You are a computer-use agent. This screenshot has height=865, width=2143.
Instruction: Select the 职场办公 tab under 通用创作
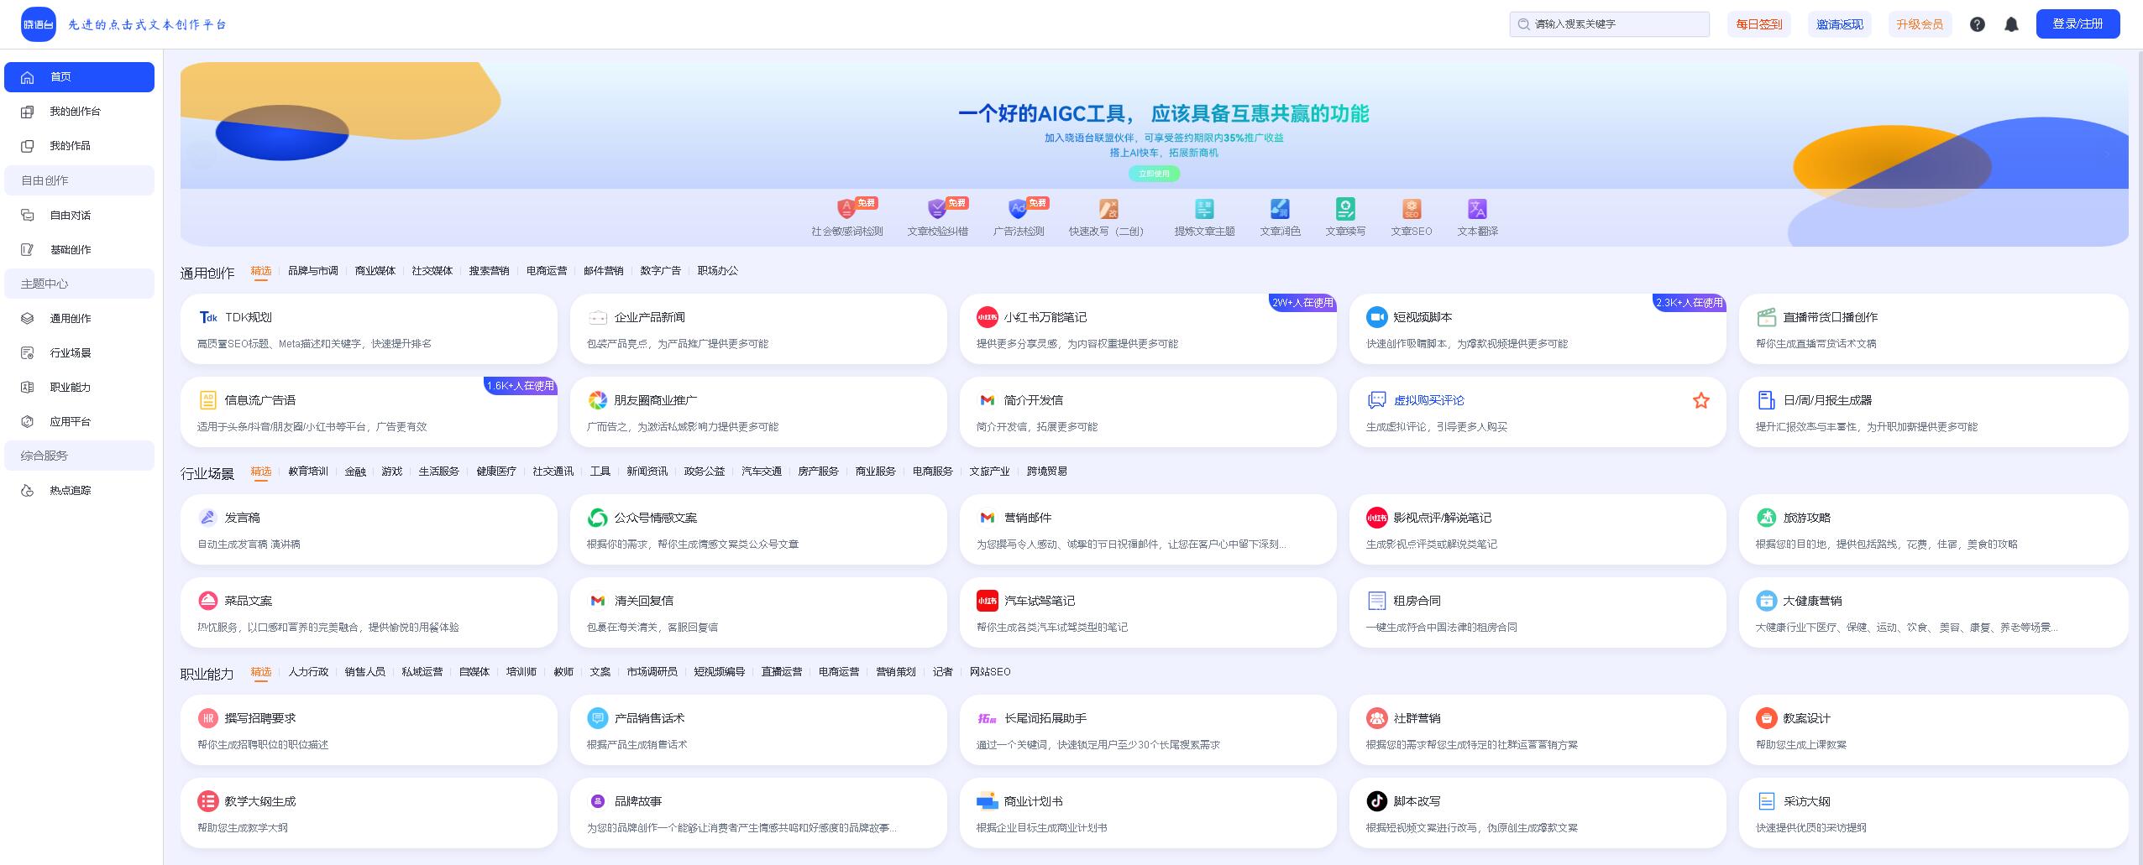[x=718, y=271]
